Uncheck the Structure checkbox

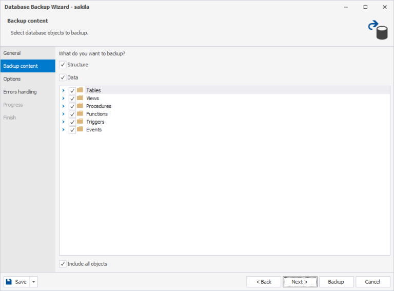pos(63,65)
